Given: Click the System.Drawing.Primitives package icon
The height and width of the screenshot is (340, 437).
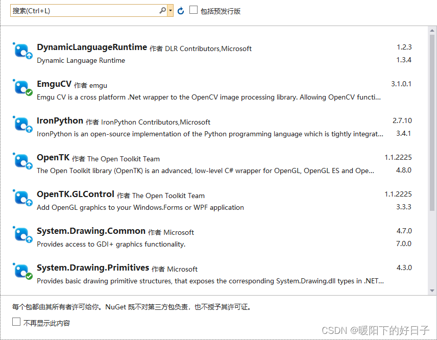Looking at the screenshot, I should (22, 272).
